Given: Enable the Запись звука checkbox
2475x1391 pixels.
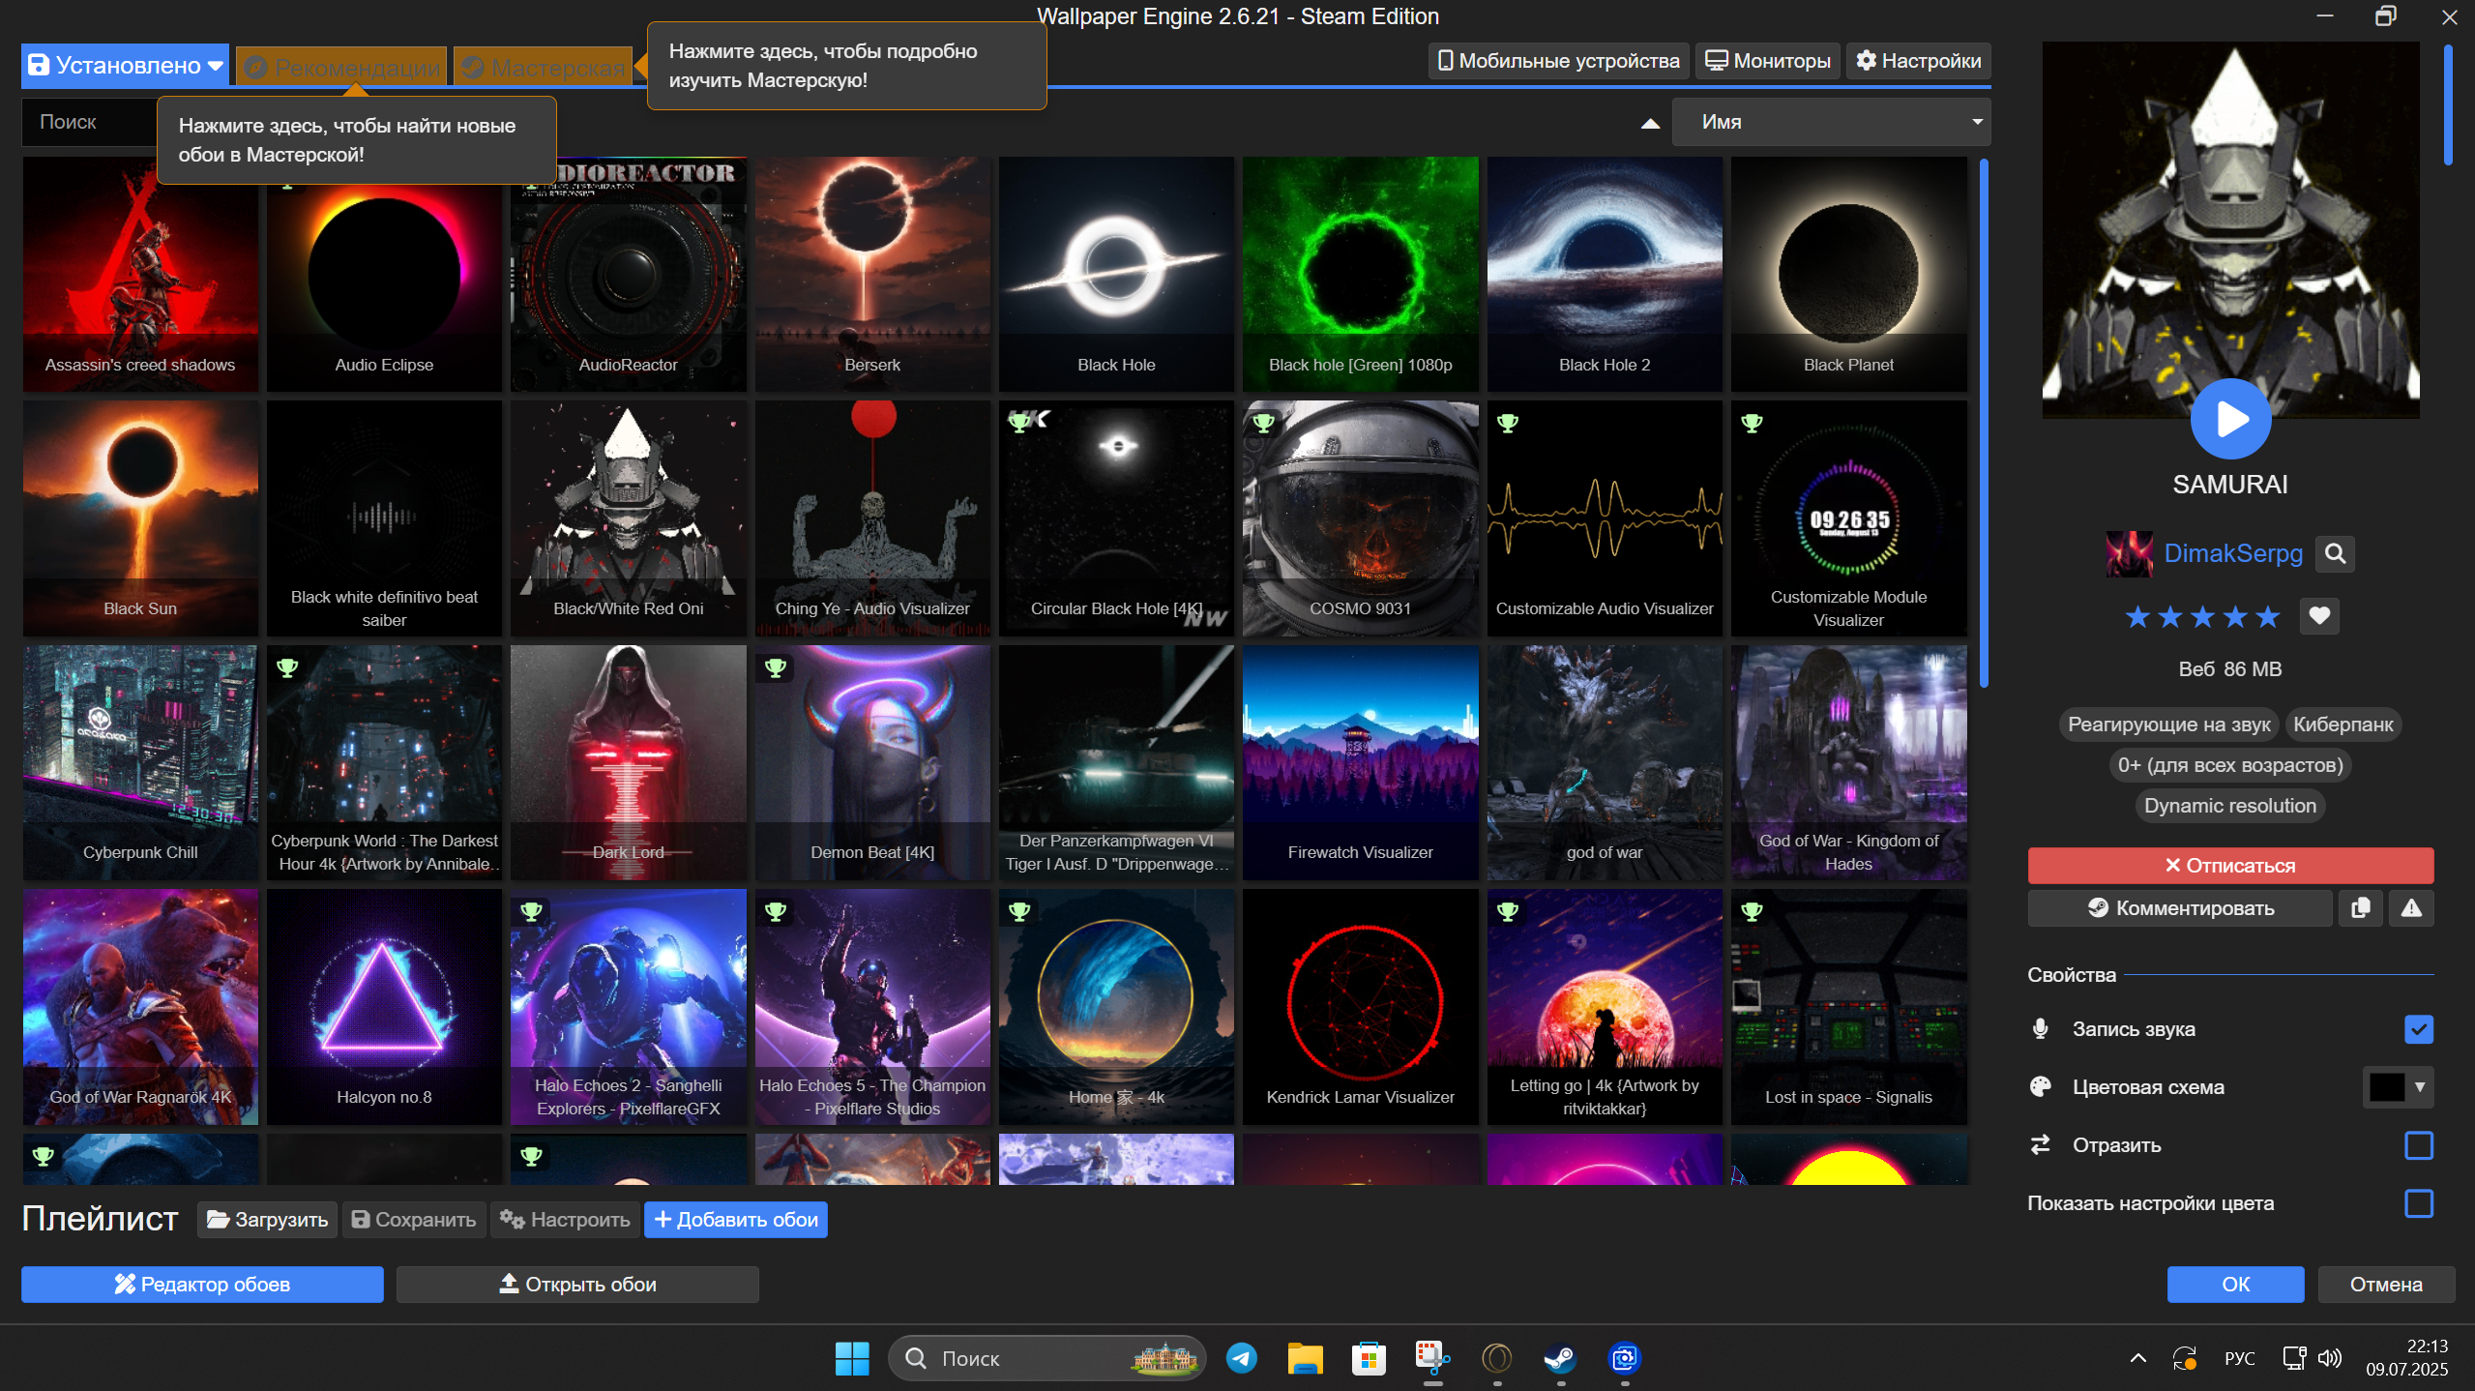Looking at the screenshot, I should [x=2418, y=1028].
